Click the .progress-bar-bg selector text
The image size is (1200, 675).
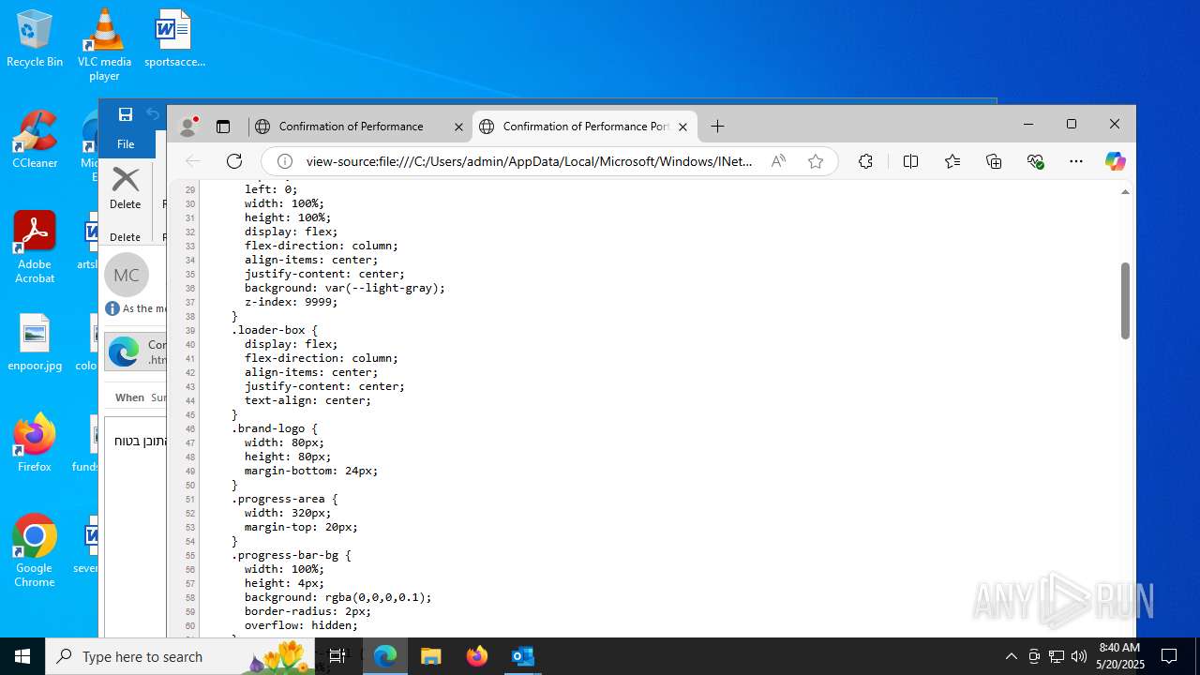(292, 555)
